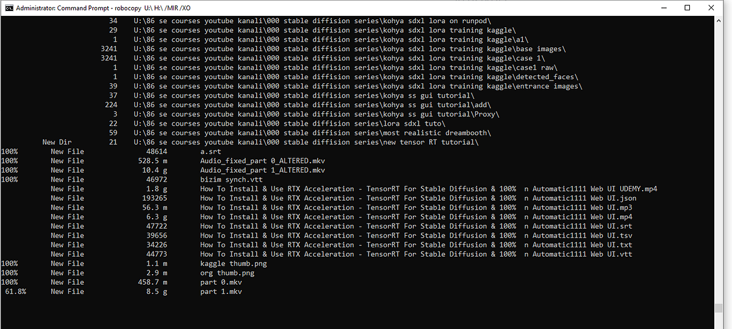Click the file size '1.8 g'
This screenshot has height=329, width=732.
click(157, 189)
